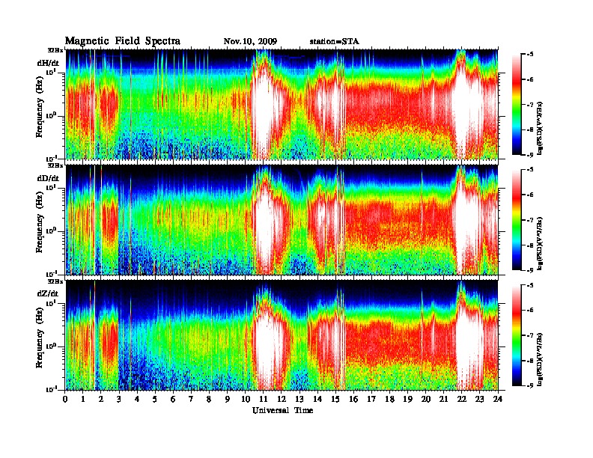
Task: Click the dH/dt spectrogram plot area
Action: [x=282, y=104]
